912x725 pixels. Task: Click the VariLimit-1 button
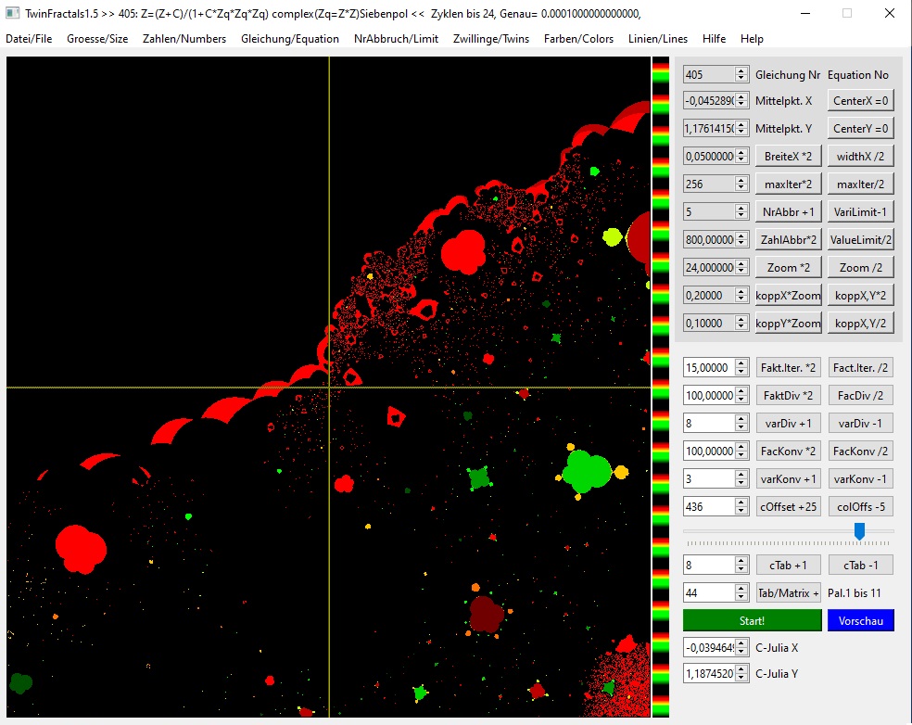pos(861,211)
